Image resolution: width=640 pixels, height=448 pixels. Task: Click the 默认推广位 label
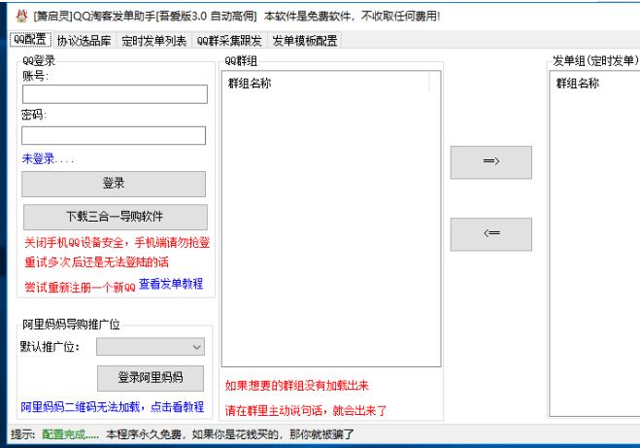[50, 347]
